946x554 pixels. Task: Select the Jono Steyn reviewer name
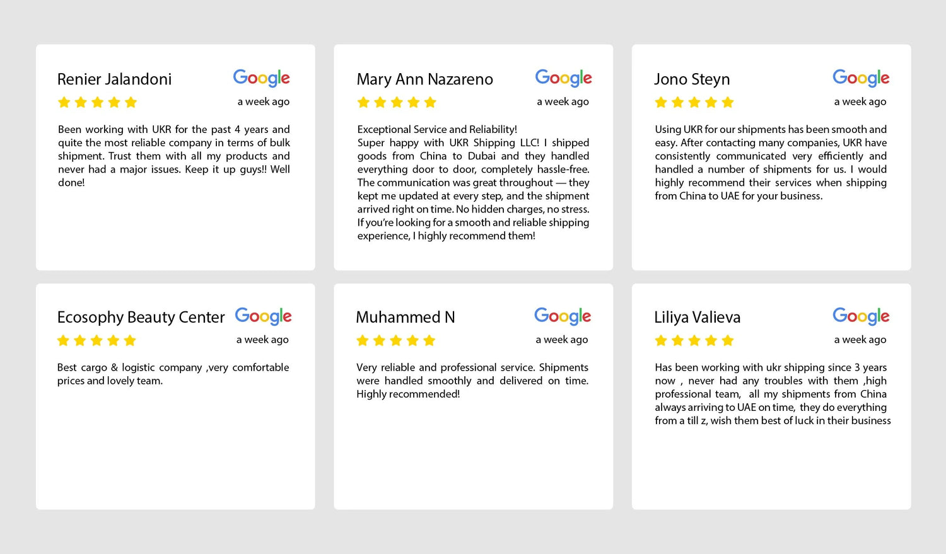click(x=692, y=79)
